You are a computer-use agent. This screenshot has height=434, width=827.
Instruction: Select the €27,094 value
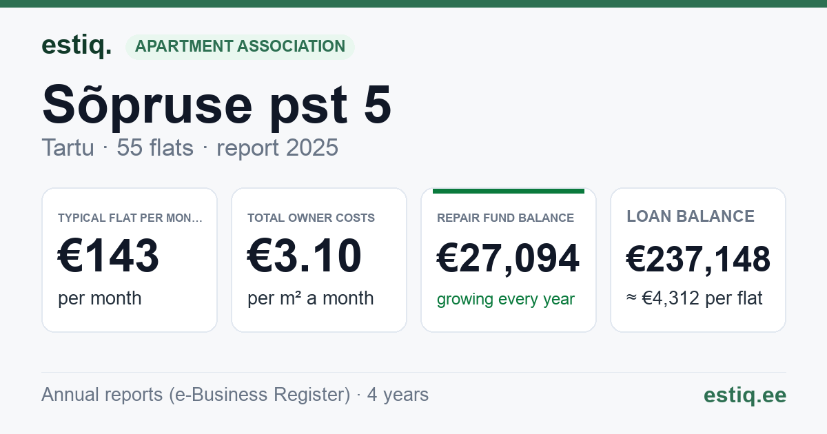pos(508,259)
